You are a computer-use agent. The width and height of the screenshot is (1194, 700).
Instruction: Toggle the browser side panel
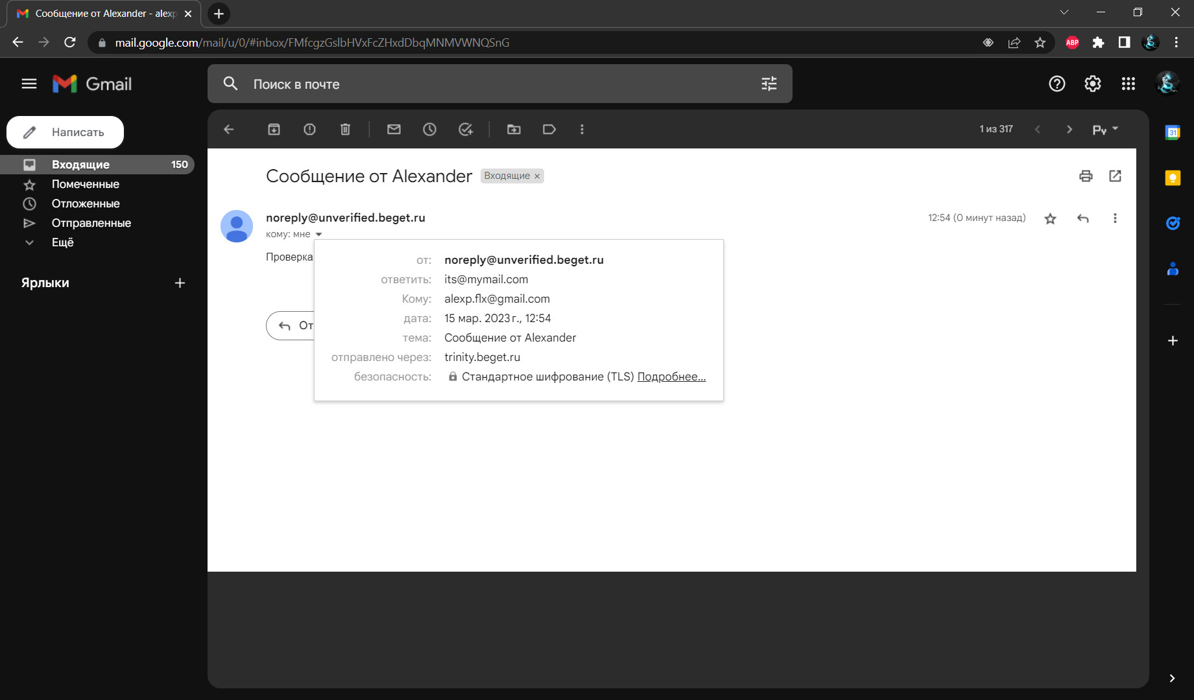1124,42
